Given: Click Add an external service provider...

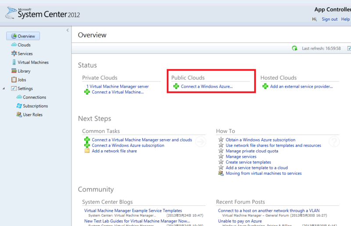Looking at the screenshot, I should [x=301, y=87].
